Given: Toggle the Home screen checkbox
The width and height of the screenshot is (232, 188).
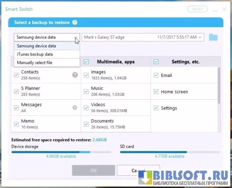Looking at the screenshot, I should point(156,92).
